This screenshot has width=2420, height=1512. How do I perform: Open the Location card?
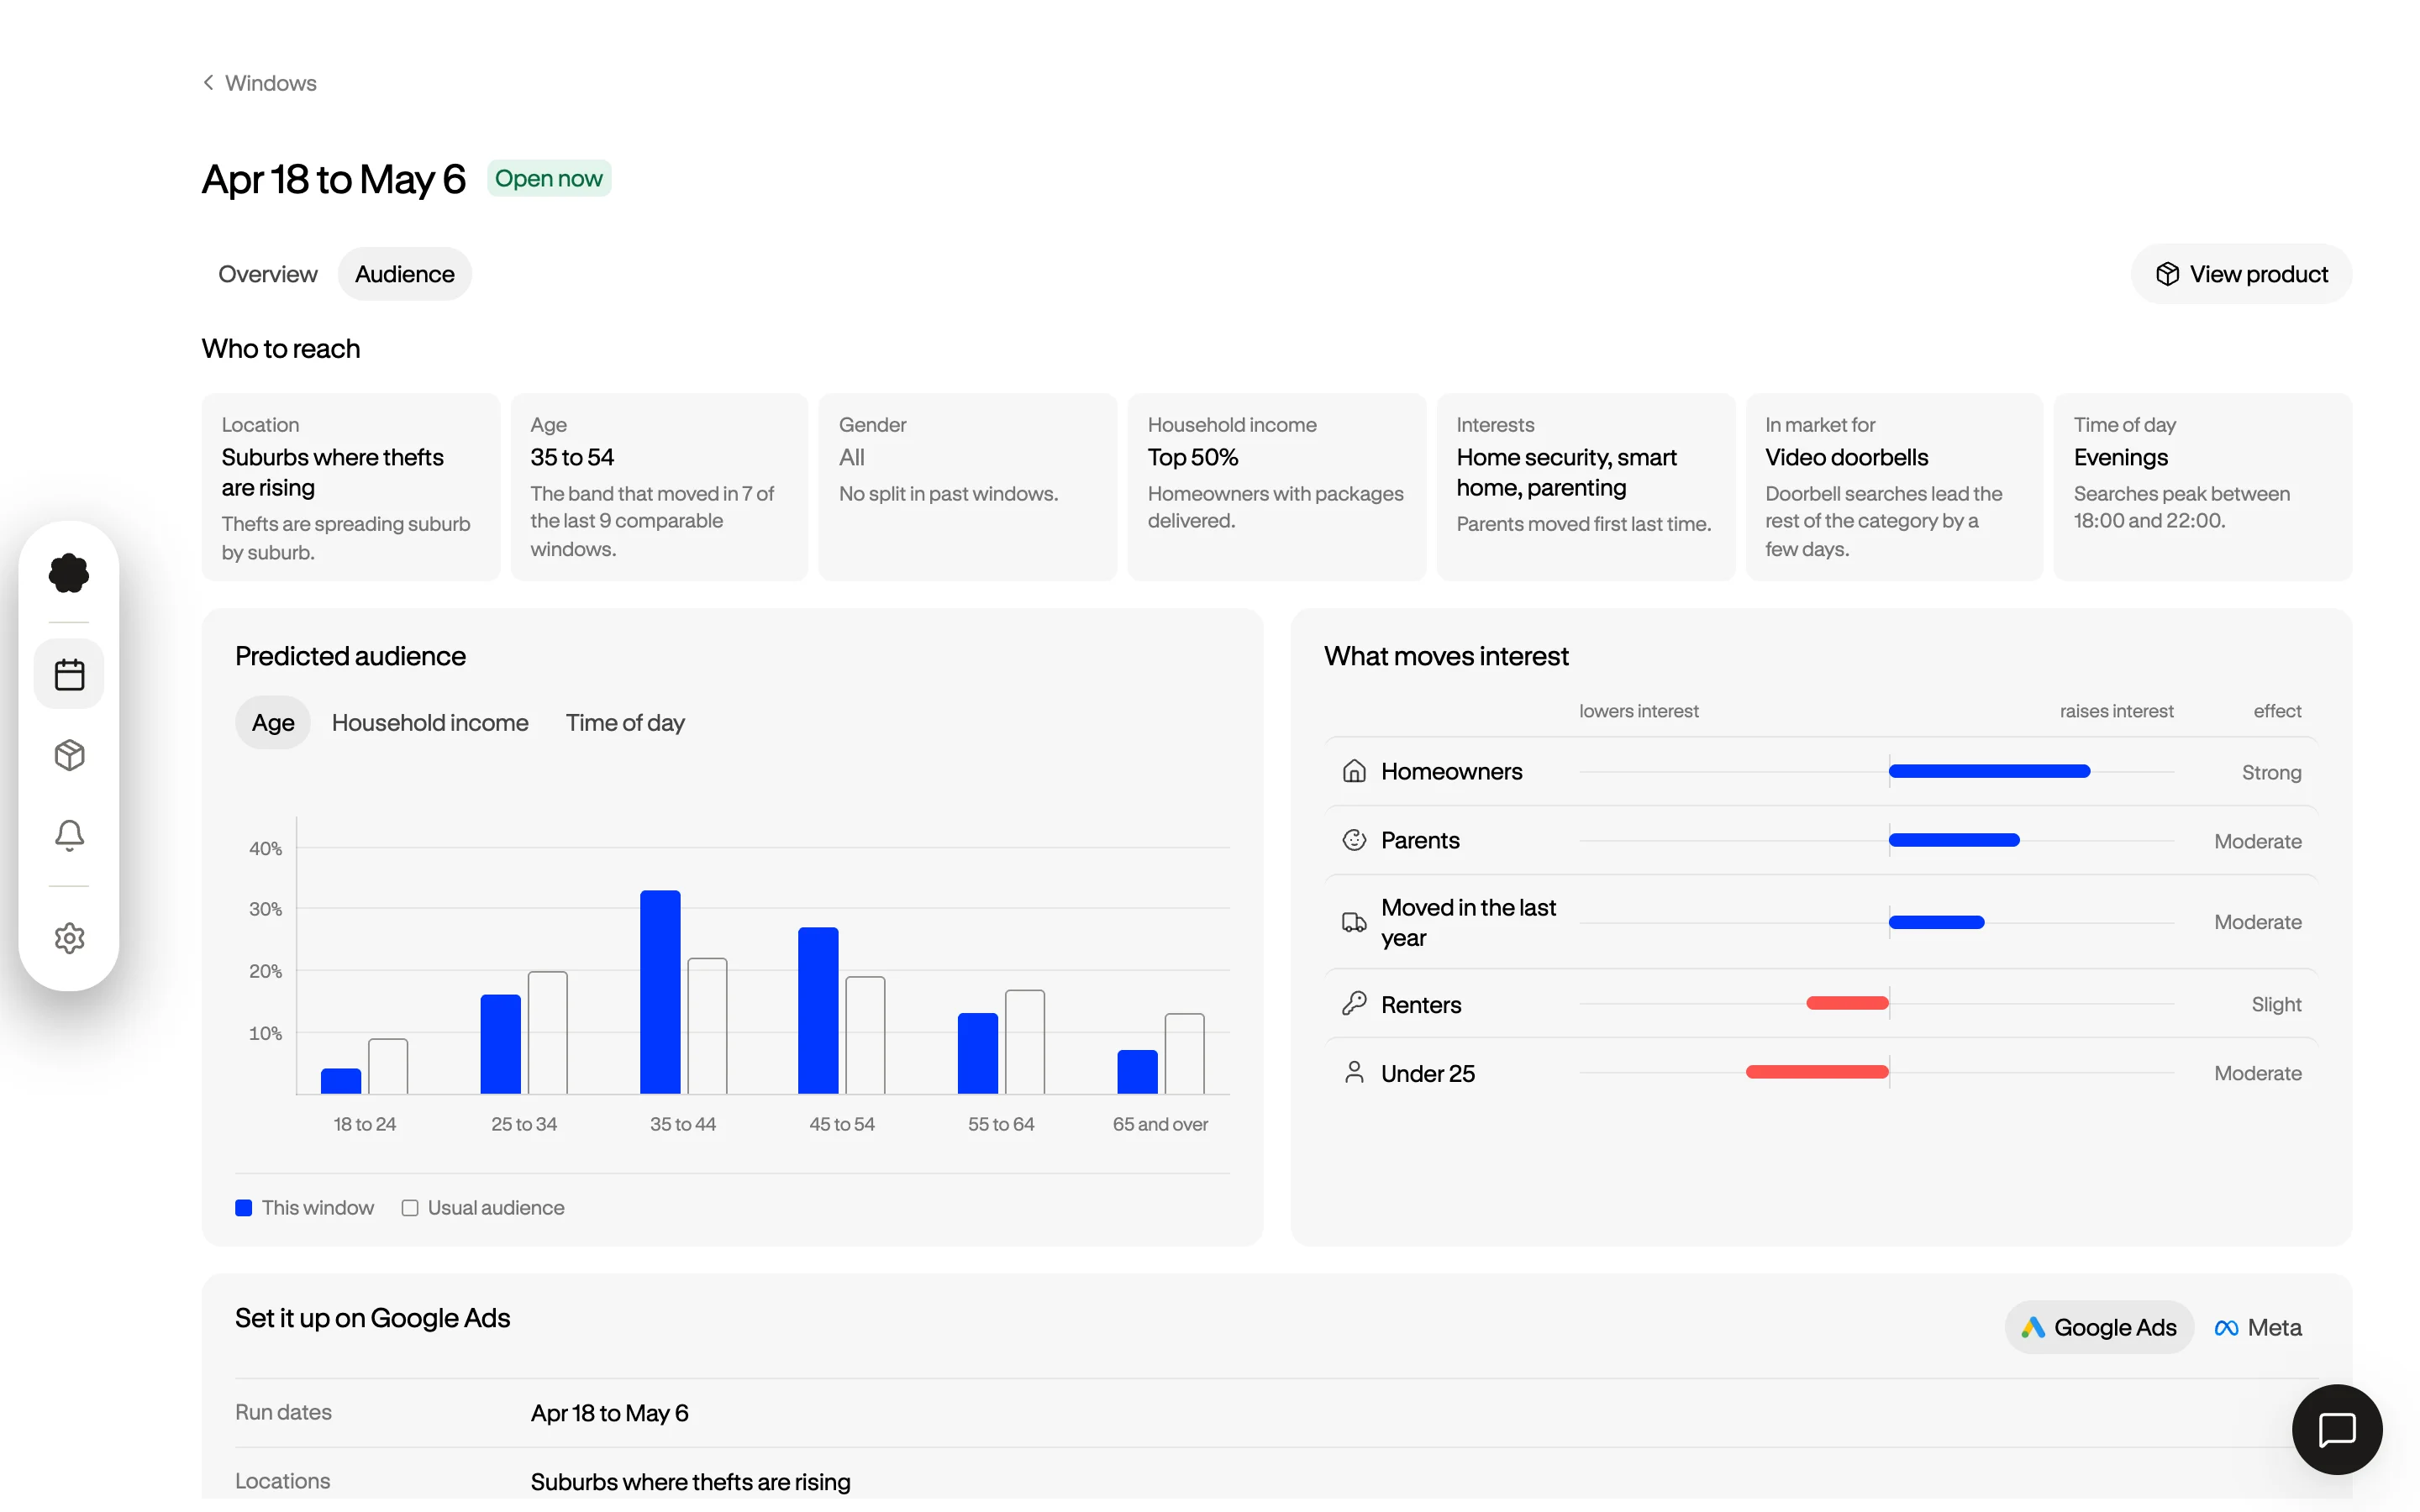[x=351, y=487]
